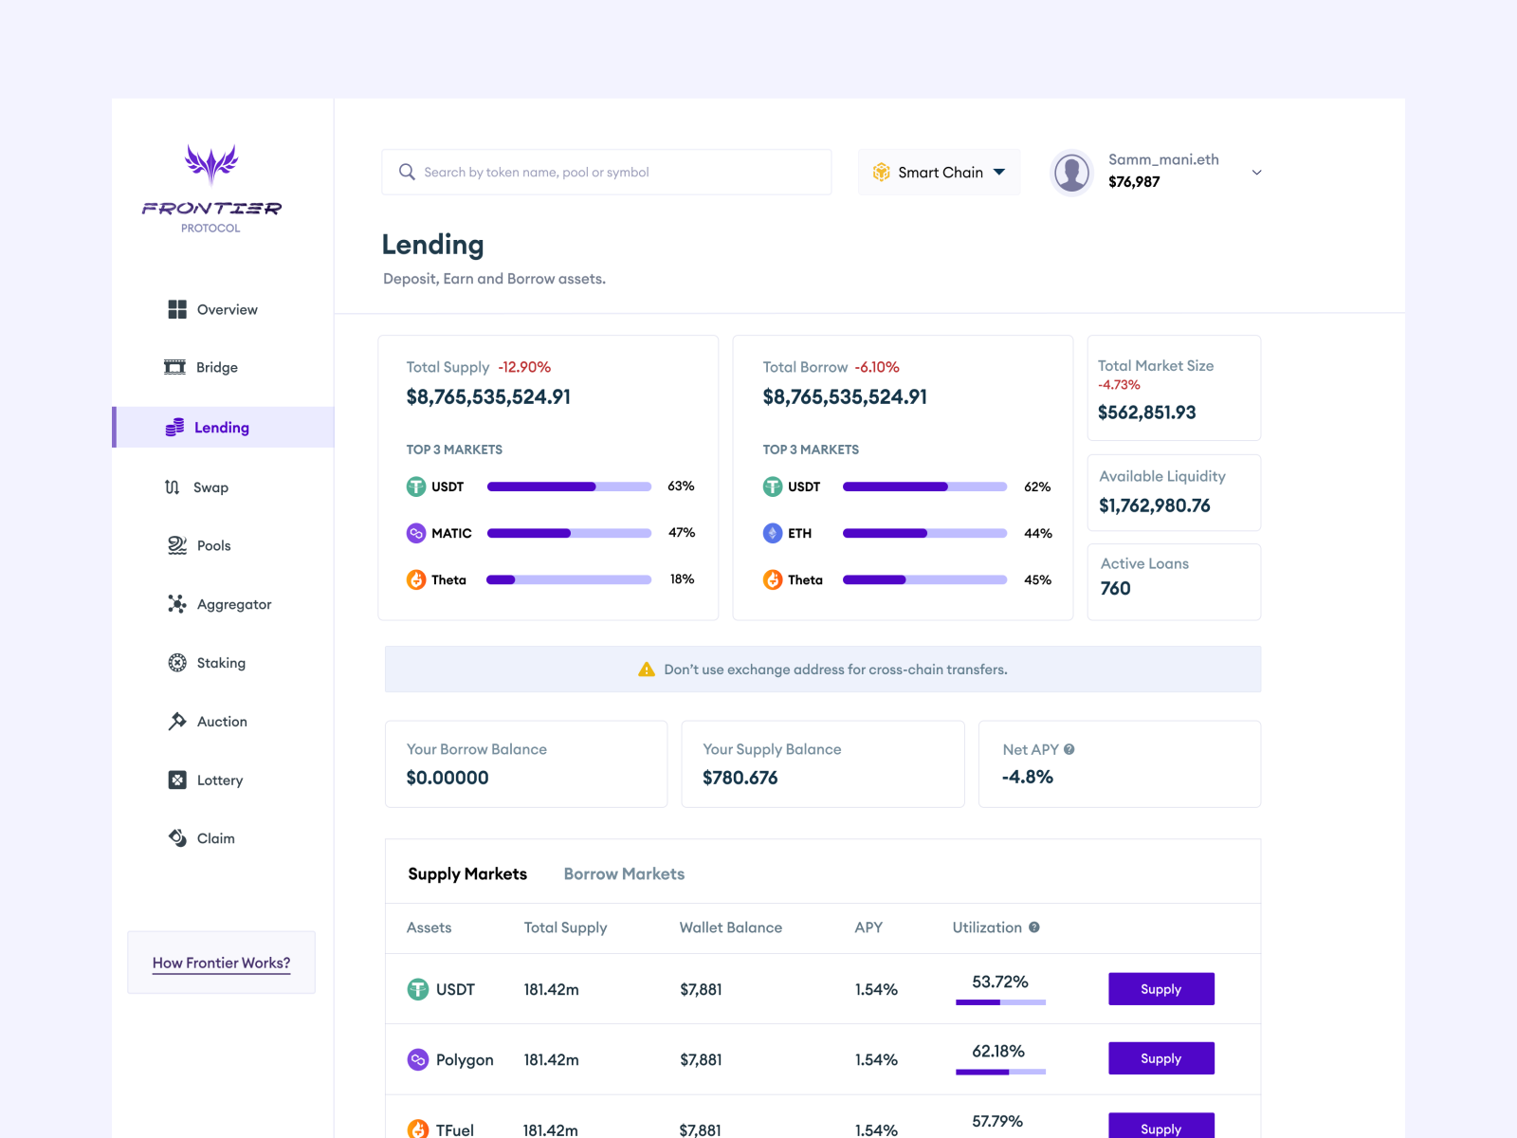Click the Utilization info icon
1517x1138 pixels.
[x=1034, y=927]
